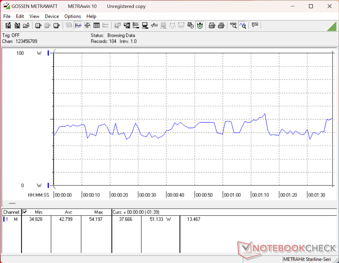Viewport: 339px width, 263px height.
Task: Select the blue waveform curve view icon
Action: [x=78, y=26]
